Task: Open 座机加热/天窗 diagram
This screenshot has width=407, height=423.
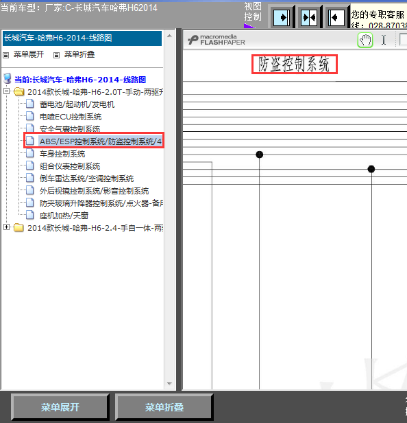Action: [64, 216]
